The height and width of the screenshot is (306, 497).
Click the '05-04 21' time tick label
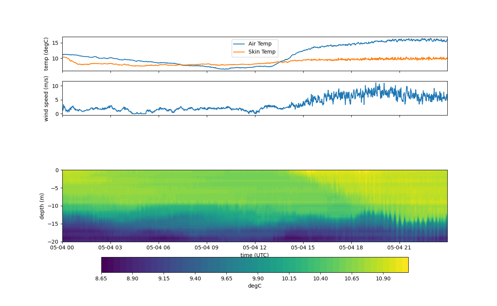pos(400,247)
